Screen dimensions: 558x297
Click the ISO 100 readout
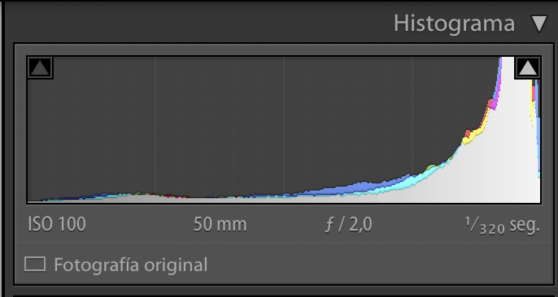[x=57, y=225]
